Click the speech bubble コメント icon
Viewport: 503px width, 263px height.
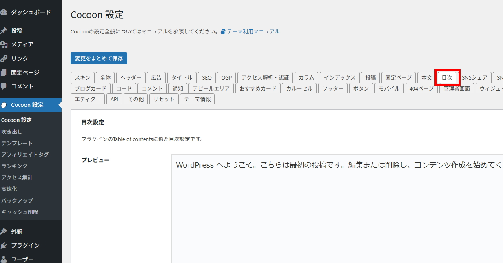point(4,86)
